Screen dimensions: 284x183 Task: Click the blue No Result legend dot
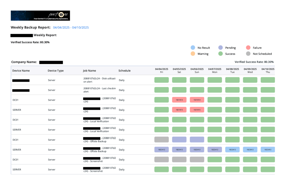point(193,48)
